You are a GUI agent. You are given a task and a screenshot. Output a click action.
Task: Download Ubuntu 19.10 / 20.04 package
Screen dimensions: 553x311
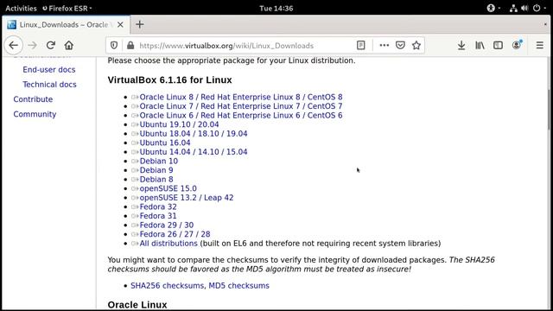pyautogui.click(x=179, y=124)
